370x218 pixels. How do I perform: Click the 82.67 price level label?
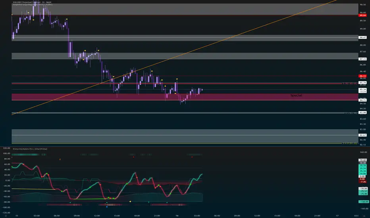point(362,135)
